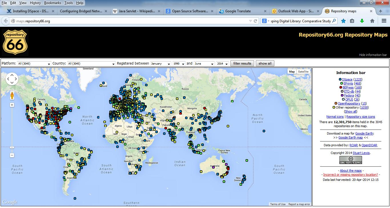Open the bookmarks list icon
The height and width of the screenshot is (208, 390).
point(352,21)
